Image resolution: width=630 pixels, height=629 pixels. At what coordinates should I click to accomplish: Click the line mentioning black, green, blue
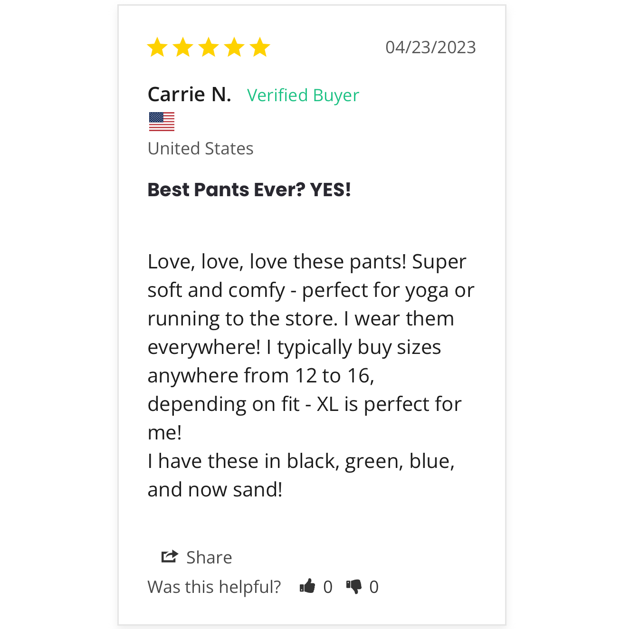click(x=301, y=461)
